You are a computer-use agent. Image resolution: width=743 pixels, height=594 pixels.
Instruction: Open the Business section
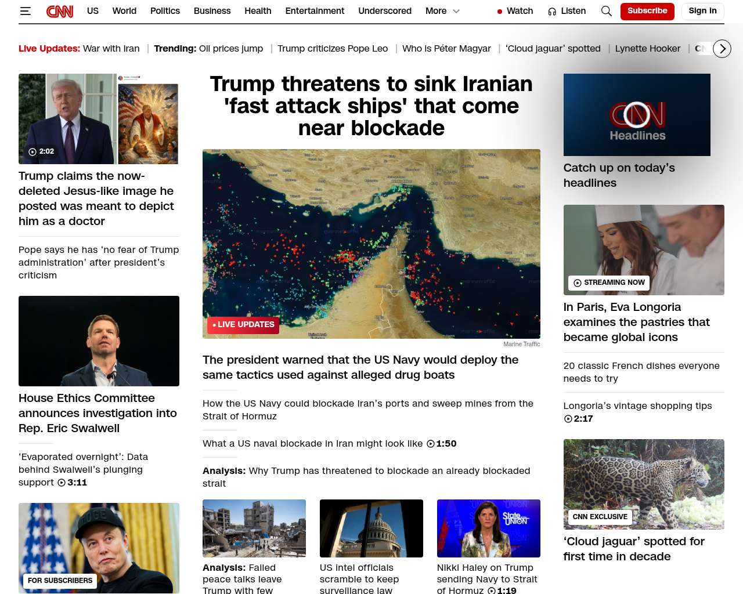click(x=212, y=11)
